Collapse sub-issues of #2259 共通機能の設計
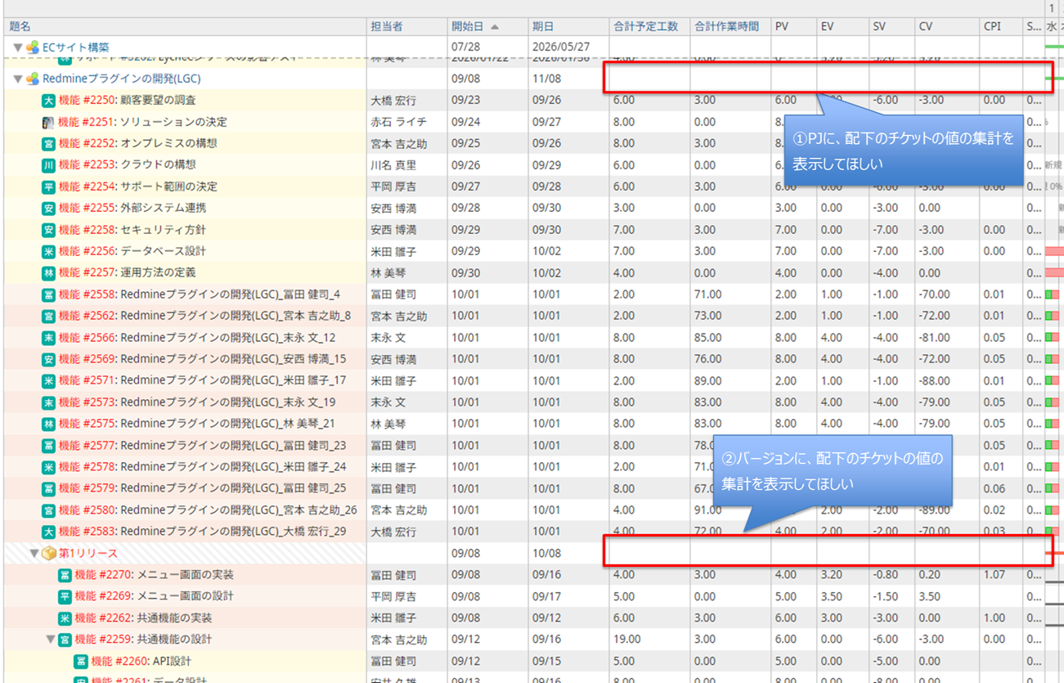Screen dimensions: 1064x683 [x=50, y=640]
